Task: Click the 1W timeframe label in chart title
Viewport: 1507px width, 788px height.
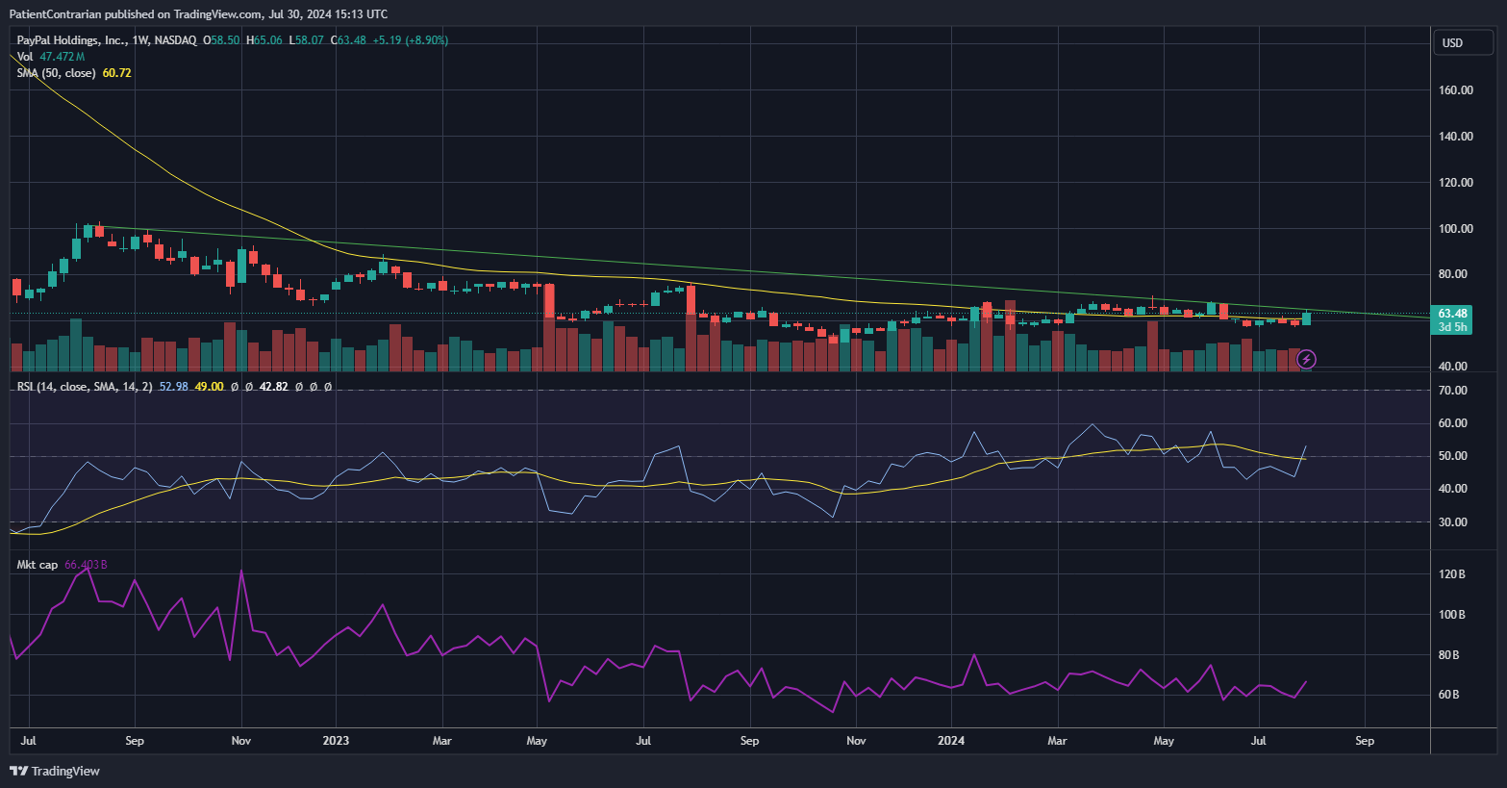Action: [140, 40]
